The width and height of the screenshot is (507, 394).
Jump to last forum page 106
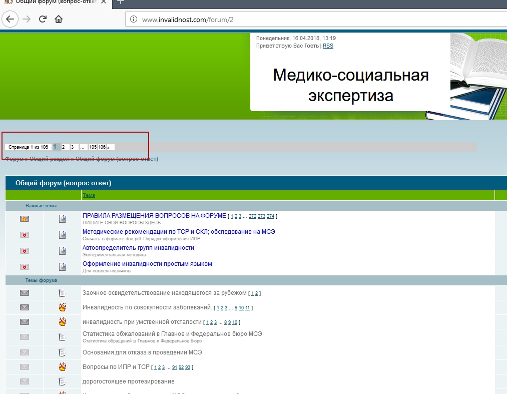tap(102, 147)
